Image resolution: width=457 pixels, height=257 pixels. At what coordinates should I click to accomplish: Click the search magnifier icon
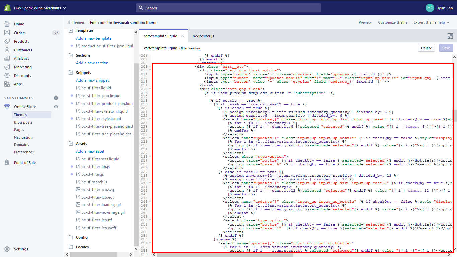click(x=141, y=8)
